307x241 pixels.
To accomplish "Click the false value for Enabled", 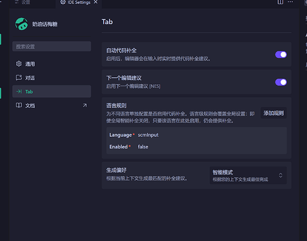I will coord(143,147).
